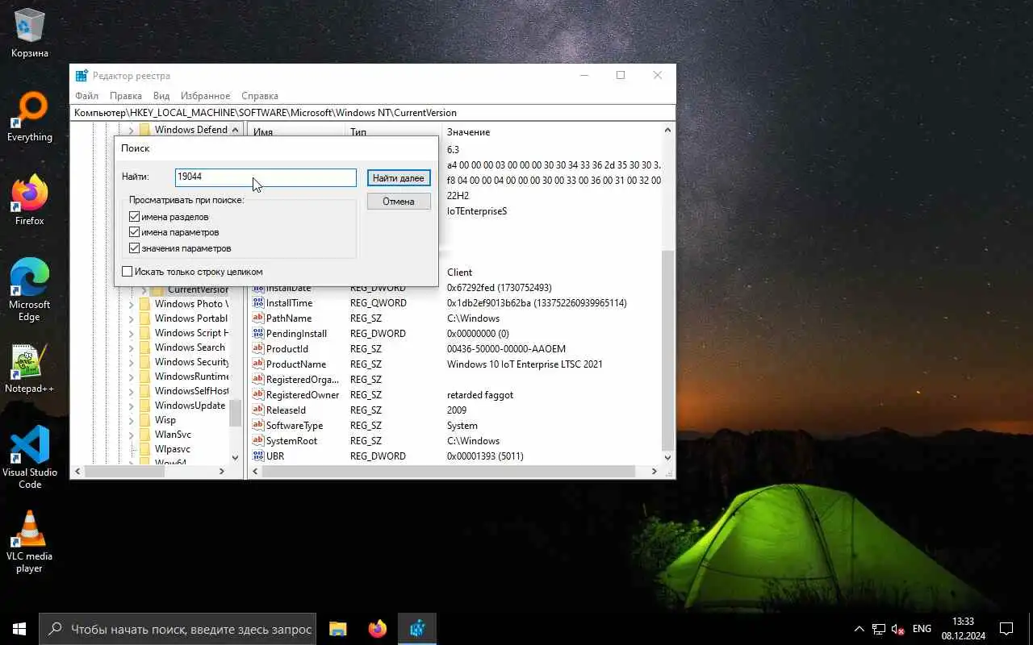Switch the ENG input language indicator

point(922,629)
